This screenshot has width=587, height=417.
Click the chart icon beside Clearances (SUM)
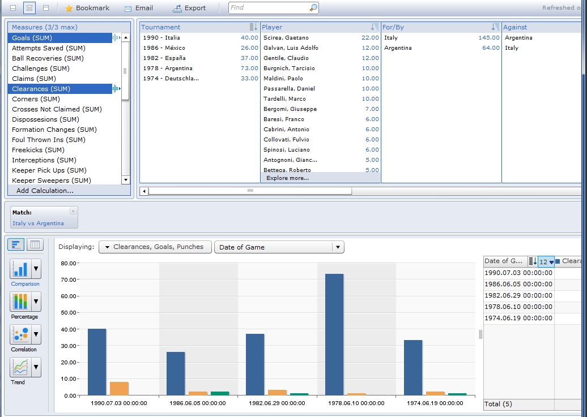click(x=116, y=89)
